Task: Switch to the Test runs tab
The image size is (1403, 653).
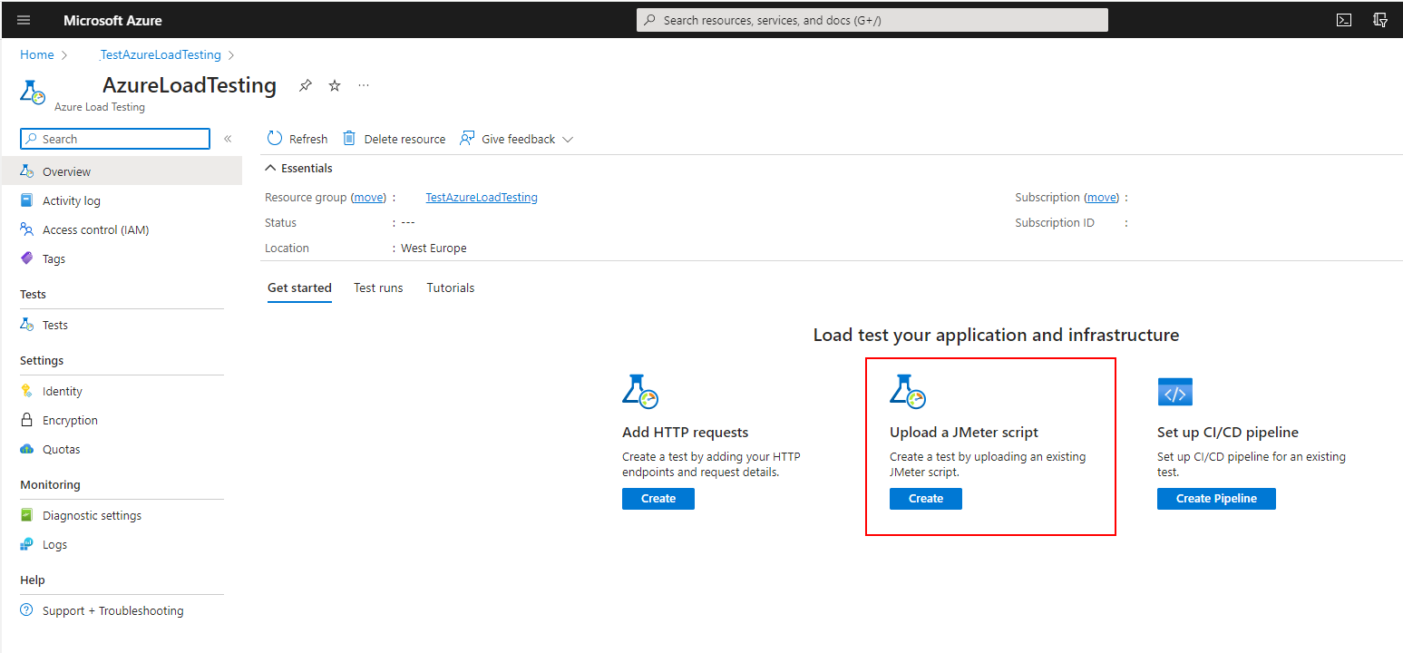Action: click(x=378, y=288)
